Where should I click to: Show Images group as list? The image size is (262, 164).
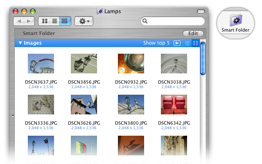tap(187, 43)
